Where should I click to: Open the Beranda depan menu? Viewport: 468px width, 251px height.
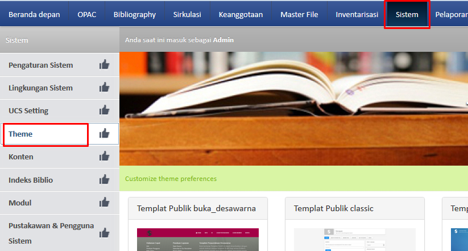coord(34,14)
